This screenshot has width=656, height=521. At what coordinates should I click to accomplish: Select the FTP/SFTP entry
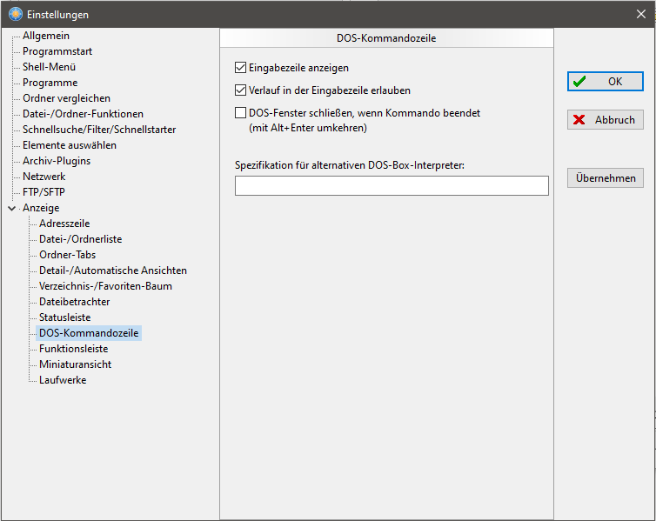coord(44,192)
